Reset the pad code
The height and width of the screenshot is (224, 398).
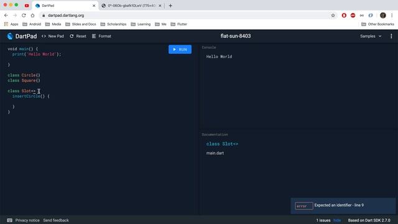tap(78, 36)
